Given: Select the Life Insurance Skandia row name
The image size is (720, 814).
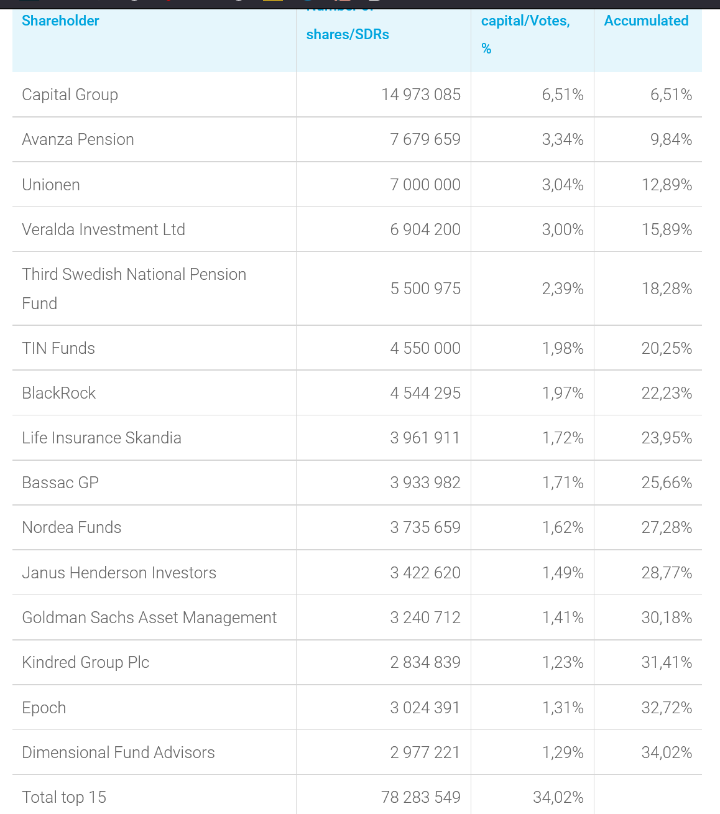Looking at the screenshot, I should pos(101,438).
